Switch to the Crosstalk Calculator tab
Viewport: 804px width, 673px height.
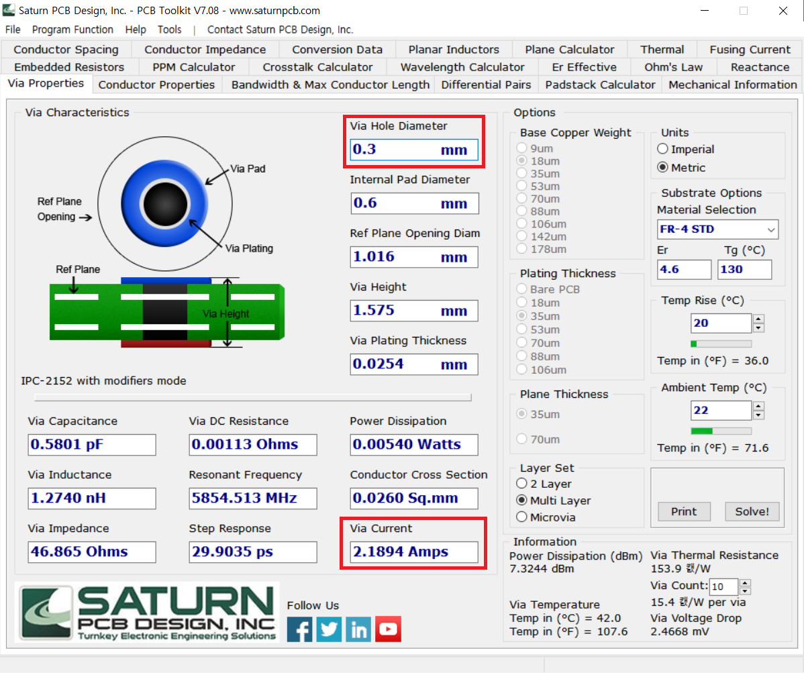click(317, 67)
